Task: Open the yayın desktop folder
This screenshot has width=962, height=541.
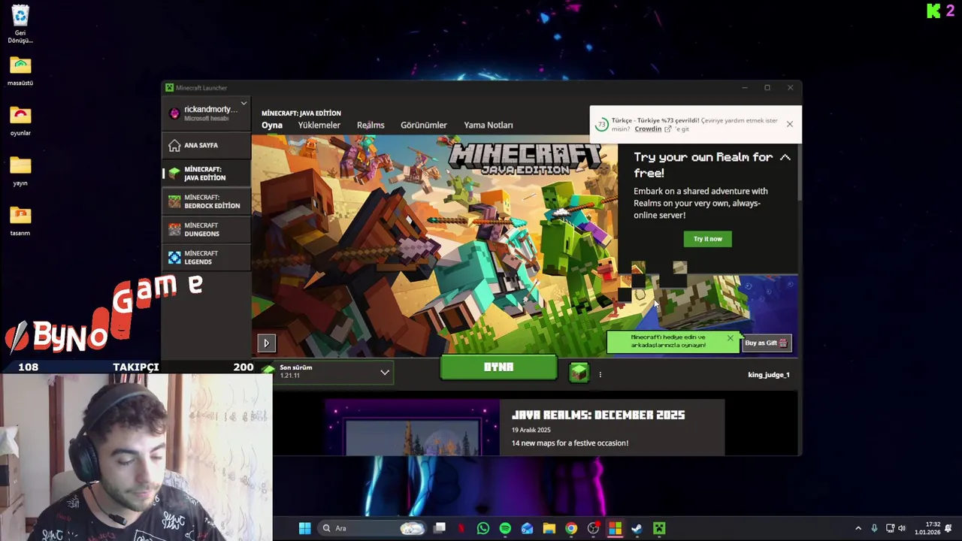Action: [x=20, y=171]
